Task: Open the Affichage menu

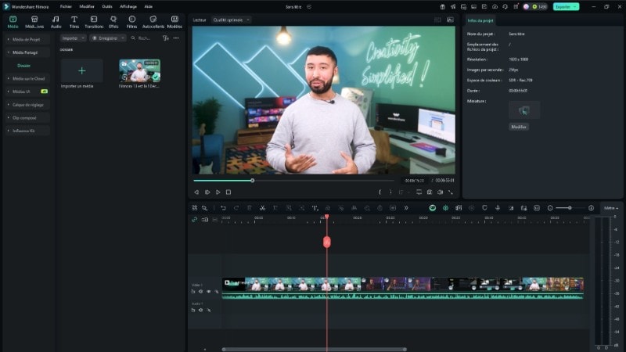Action: click(128, 6)
